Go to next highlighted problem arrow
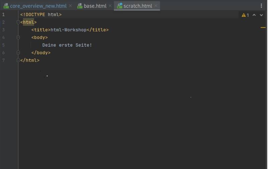Viewport: 268px width, 169px height. 261,15
